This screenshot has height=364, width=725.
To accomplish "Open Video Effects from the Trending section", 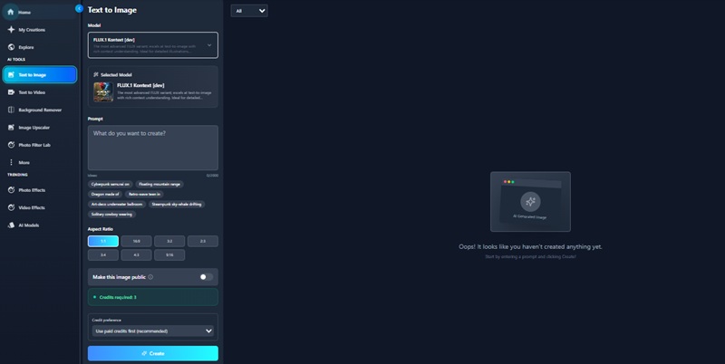I will coord(40,208).
